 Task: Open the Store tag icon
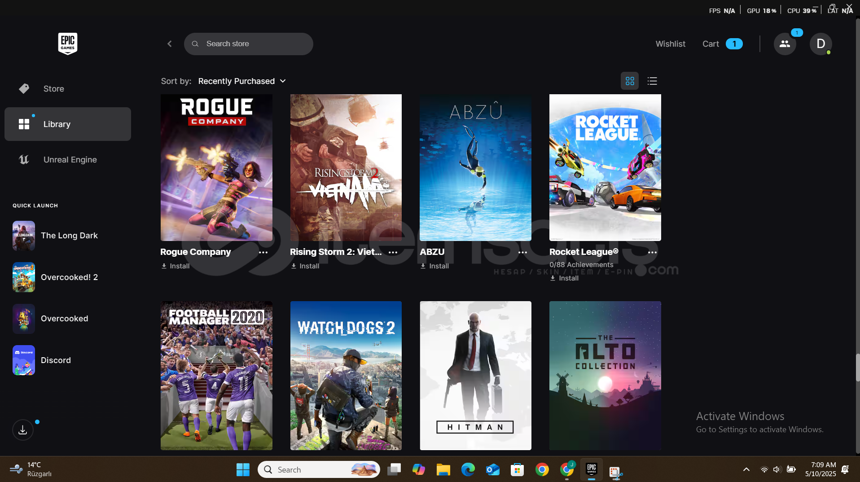24,89
